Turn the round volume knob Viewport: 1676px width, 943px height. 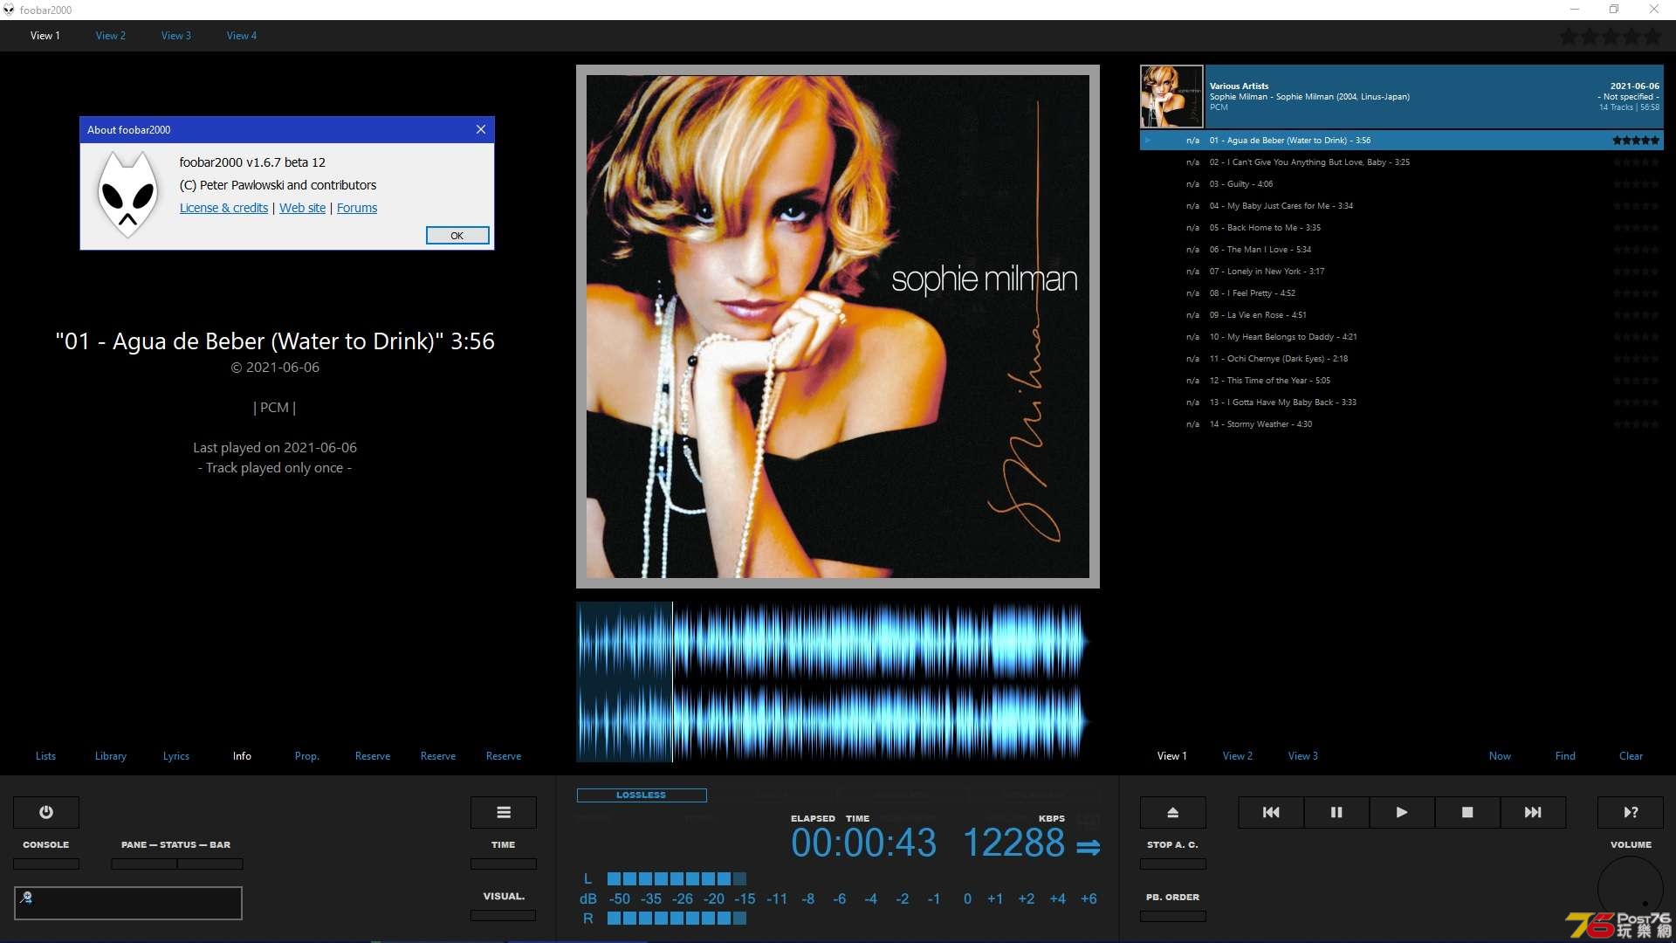tap(1631, 889)
